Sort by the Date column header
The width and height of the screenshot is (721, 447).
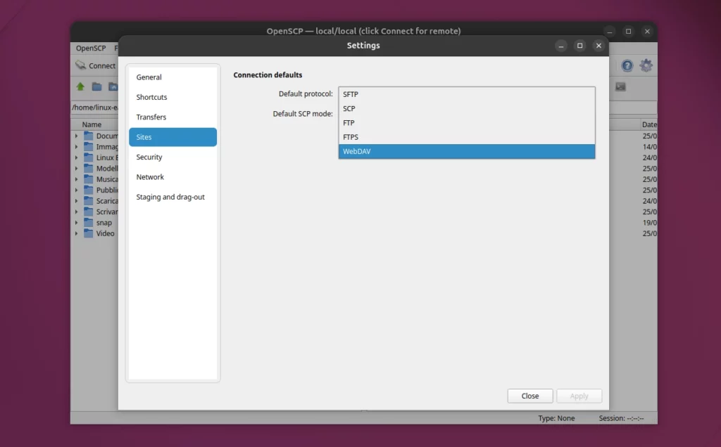pos(649,124)
